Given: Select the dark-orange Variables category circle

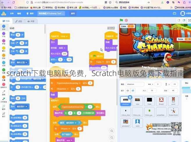Looking at the screenshot, I should pos(4,77).
